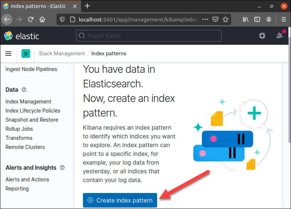Open Reporting

pyautogui.click(x=17, y=189)
